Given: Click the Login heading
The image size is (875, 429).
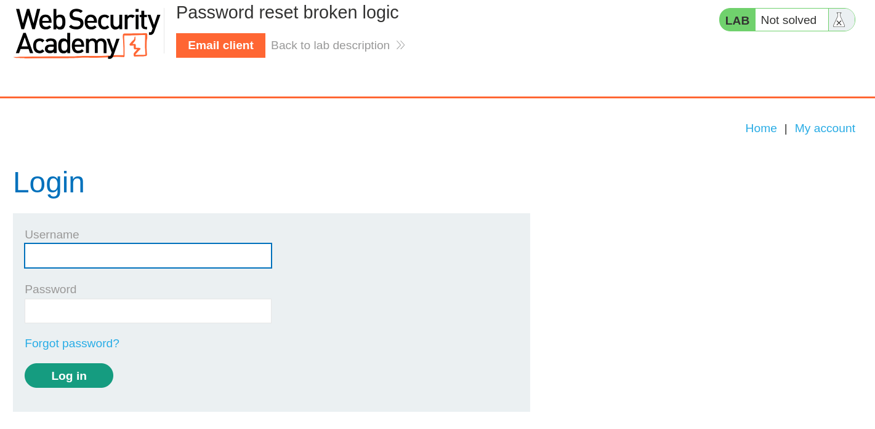Looking at the screenshot, I should click(x=49, y=183).
